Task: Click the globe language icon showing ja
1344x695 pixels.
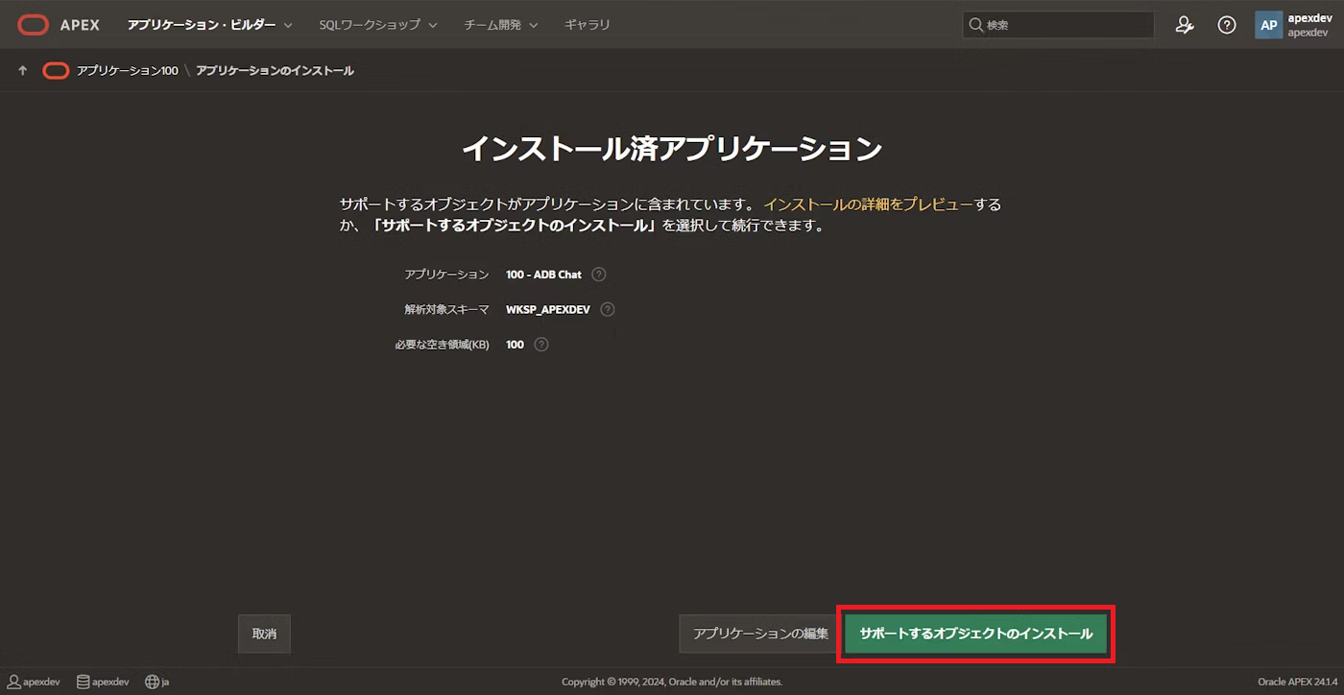Action: [x=151, y=682]
